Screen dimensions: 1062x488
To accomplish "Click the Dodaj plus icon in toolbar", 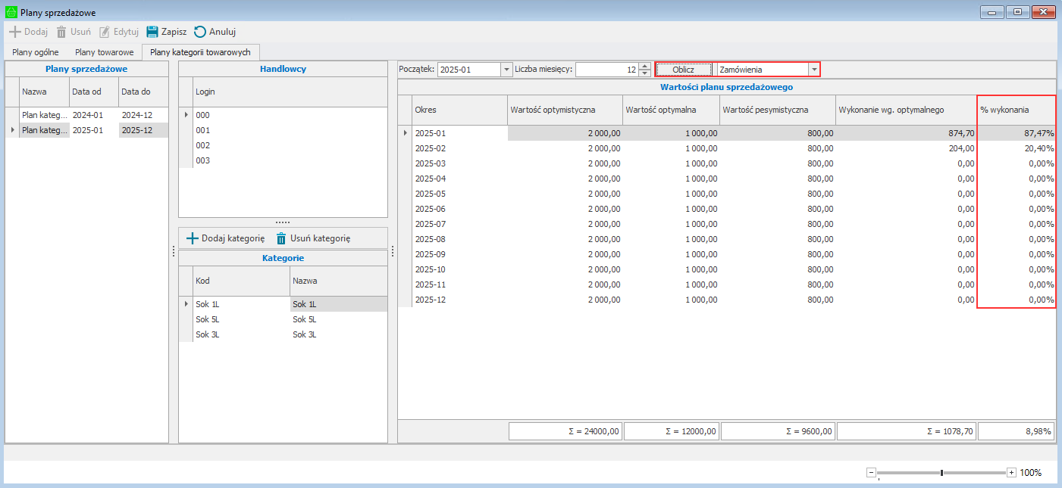I will pos(14,32).
